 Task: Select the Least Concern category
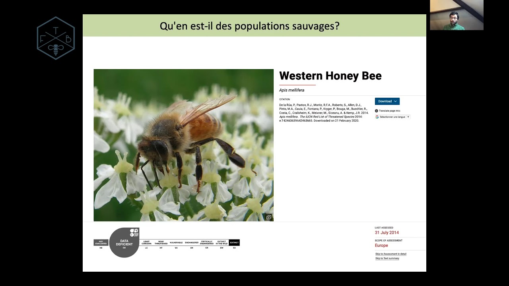point(146,242)
